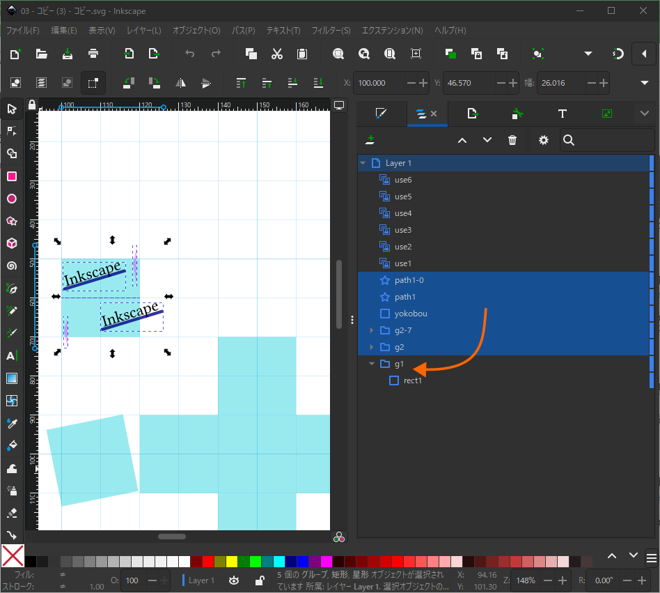This screenshot has width=660, height=593.
Task: Raise selection to top
Action: (x=241, y=83)
